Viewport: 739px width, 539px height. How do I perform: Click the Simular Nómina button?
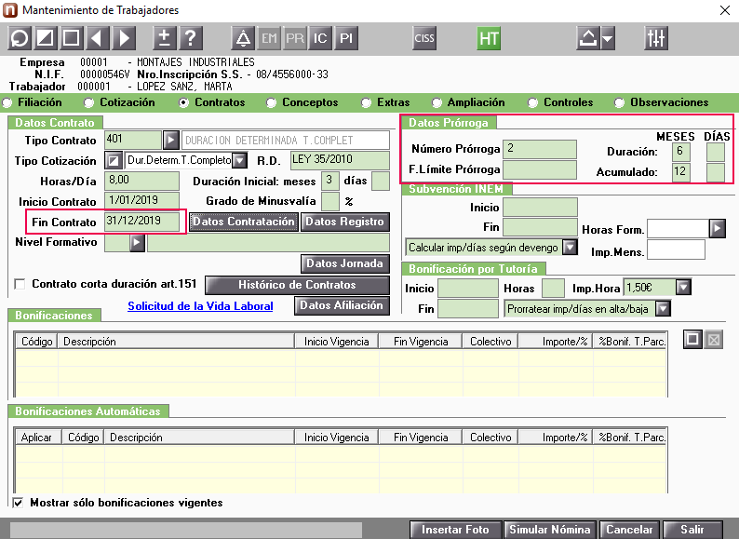click(x=549, y=530)
